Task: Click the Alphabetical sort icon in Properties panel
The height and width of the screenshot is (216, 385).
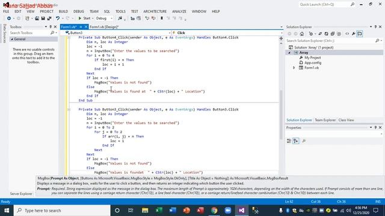Action: pos(296,141)
